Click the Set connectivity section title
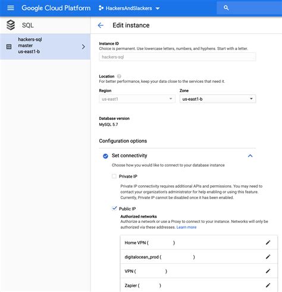This screenshot has width=282, height=292. pyautogui.click(x=130, y=156)
